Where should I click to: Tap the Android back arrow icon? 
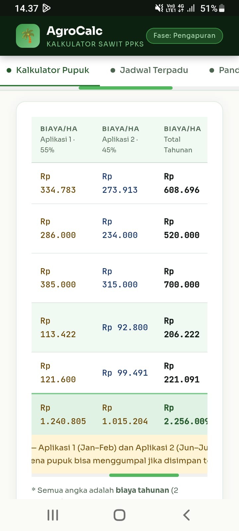187,515
